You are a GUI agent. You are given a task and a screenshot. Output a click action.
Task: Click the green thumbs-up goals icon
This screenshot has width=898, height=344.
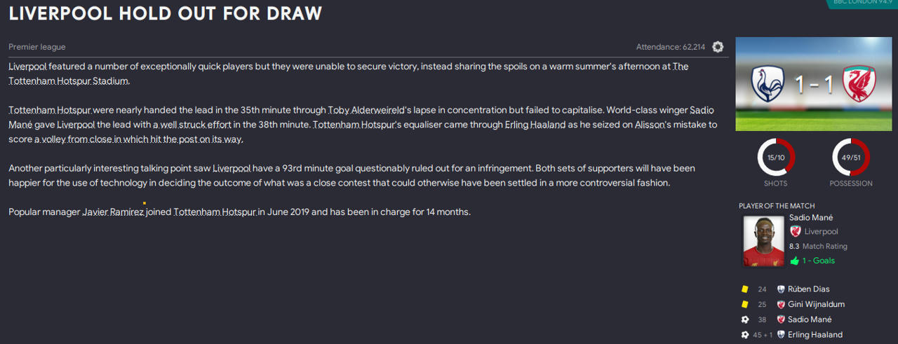(x=794, y=261)
